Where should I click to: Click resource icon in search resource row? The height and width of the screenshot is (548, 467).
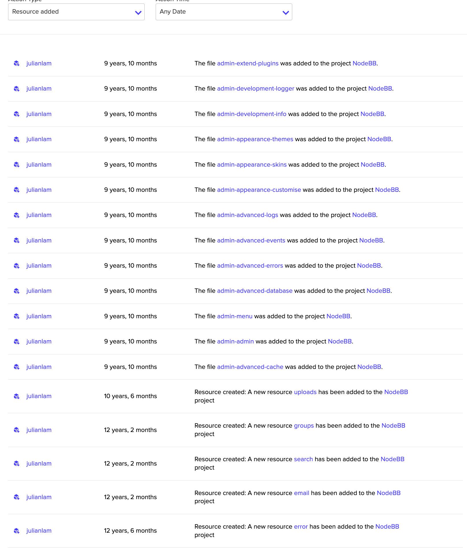point(17,464)
